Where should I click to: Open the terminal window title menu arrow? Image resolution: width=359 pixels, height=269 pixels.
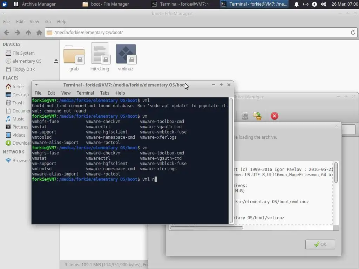click(x=36, y=85)
